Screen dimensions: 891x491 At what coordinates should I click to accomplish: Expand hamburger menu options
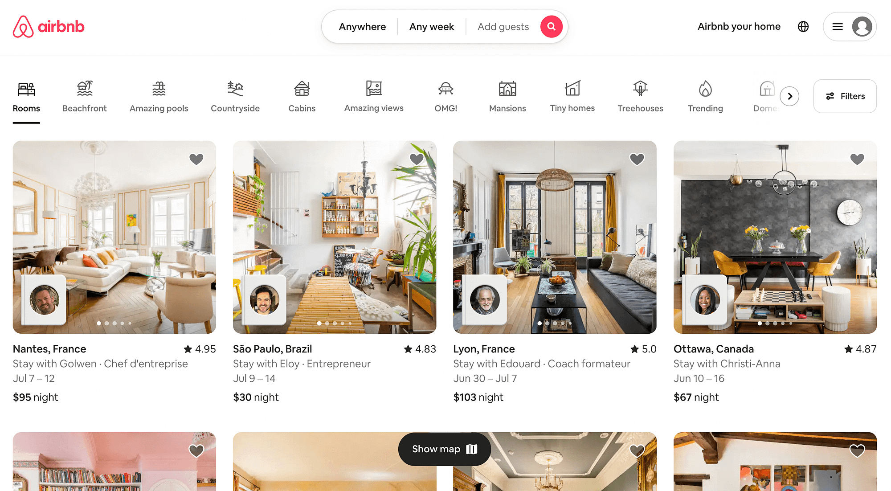[x=837, y=26]
